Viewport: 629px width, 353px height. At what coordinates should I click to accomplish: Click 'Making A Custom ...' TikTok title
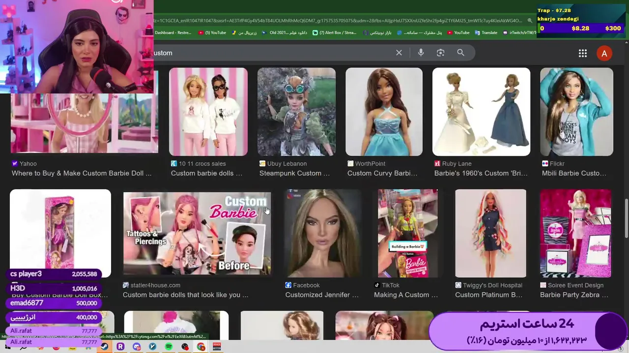(x=405, y=295)
